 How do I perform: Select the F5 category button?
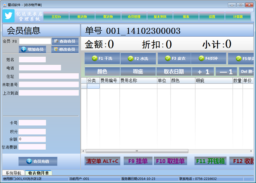[241, 58]
